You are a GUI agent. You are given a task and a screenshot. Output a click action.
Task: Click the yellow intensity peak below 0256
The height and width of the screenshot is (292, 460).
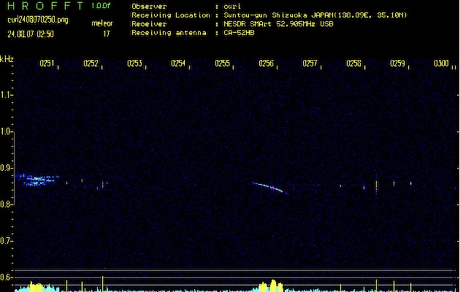point(273,285)
